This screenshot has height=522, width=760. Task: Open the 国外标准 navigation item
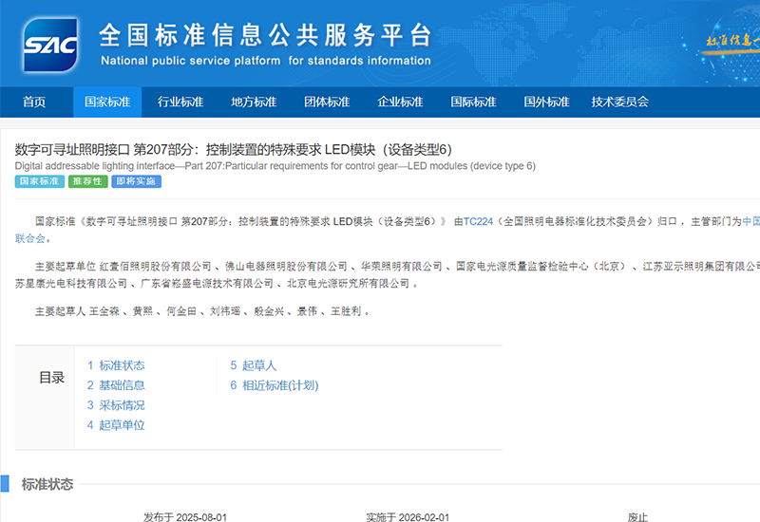tap(546, 103)
